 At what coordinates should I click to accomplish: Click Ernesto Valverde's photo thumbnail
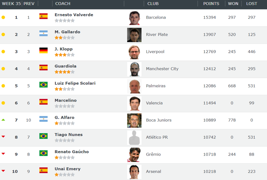tap(134, 18)
